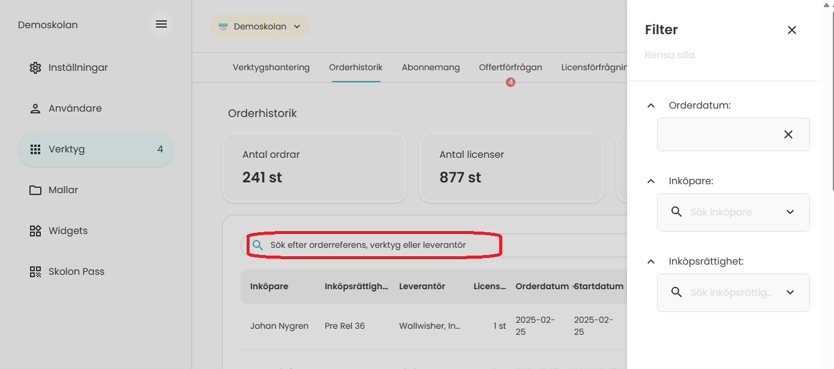
Task: Switch to the Abonnemang tab
Action: tap(431, 67)
